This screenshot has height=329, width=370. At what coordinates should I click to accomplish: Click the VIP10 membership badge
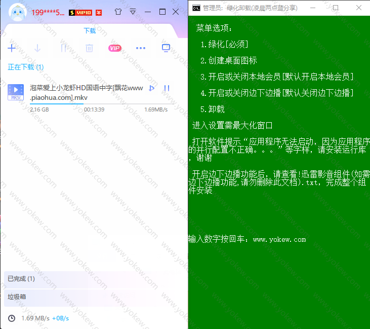(x=80, y=12)
